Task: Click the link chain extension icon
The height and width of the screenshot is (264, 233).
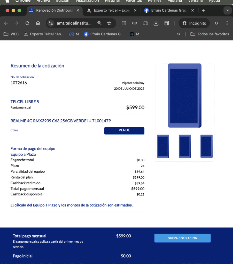Action: [x=135, y=23]
